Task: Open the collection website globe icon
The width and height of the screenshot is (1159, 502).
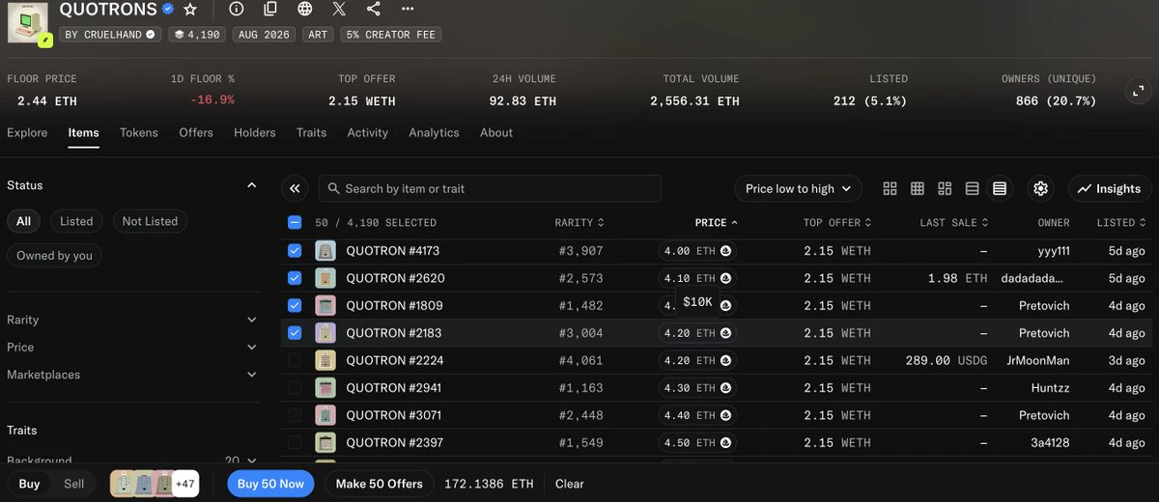Action: 305,9
